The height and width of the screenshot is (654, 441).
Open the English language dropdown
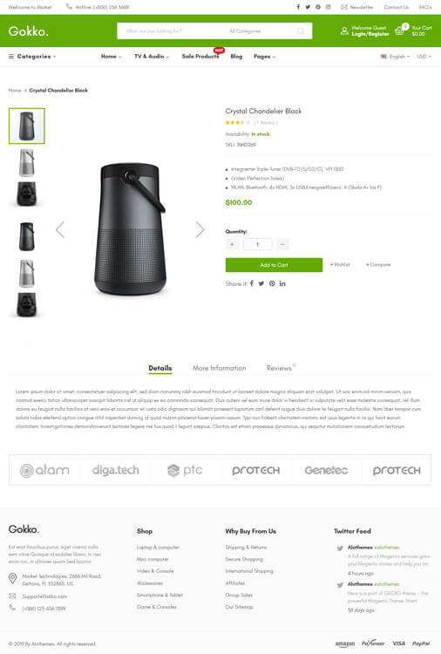click(x=395, y=57)
